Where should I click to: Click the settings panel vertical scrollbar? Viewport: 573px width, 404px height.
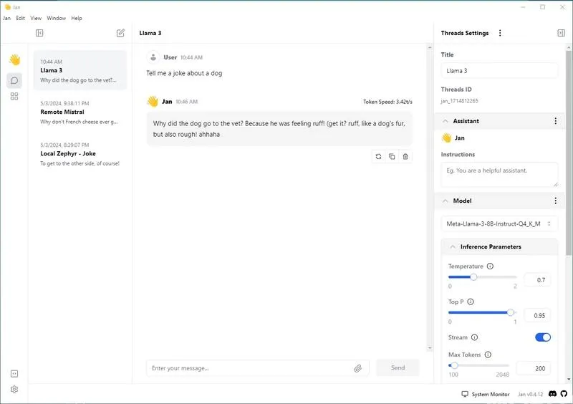click(x=568, y=153)
